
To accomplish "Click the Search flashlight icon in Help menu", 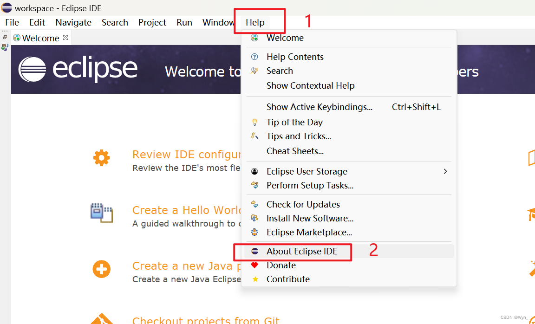I will tap(254, 71).
